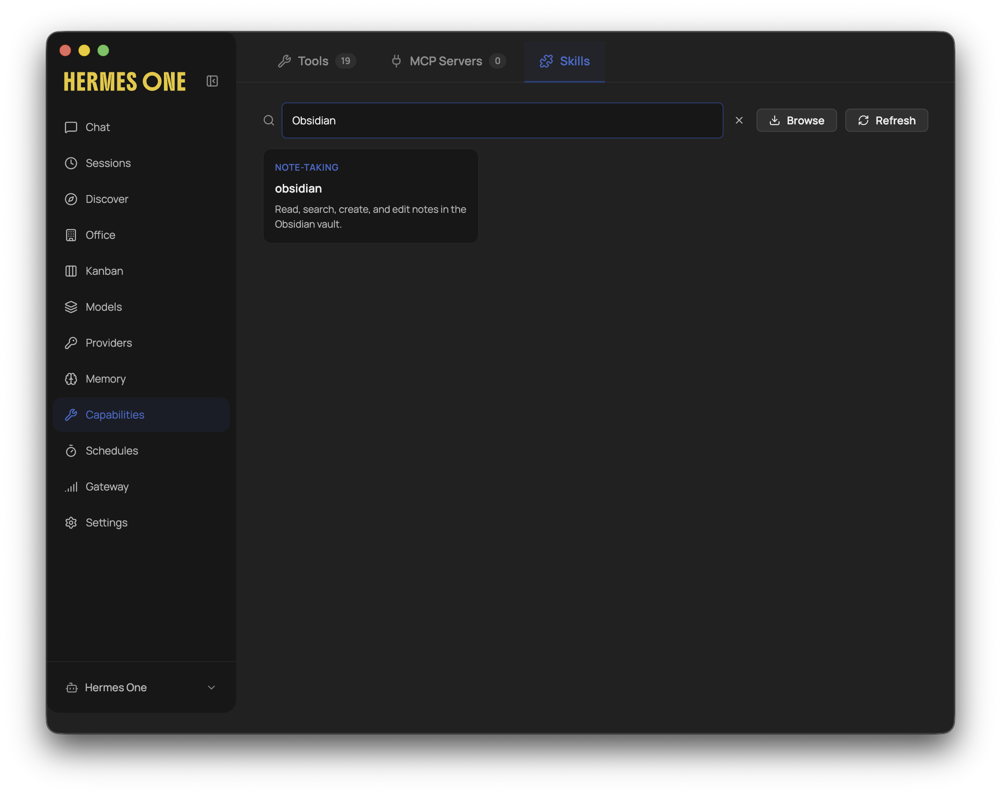Click the HERMES ONE logo
The width and height of the screenshot is (1001, 795).
coord(125,82)
